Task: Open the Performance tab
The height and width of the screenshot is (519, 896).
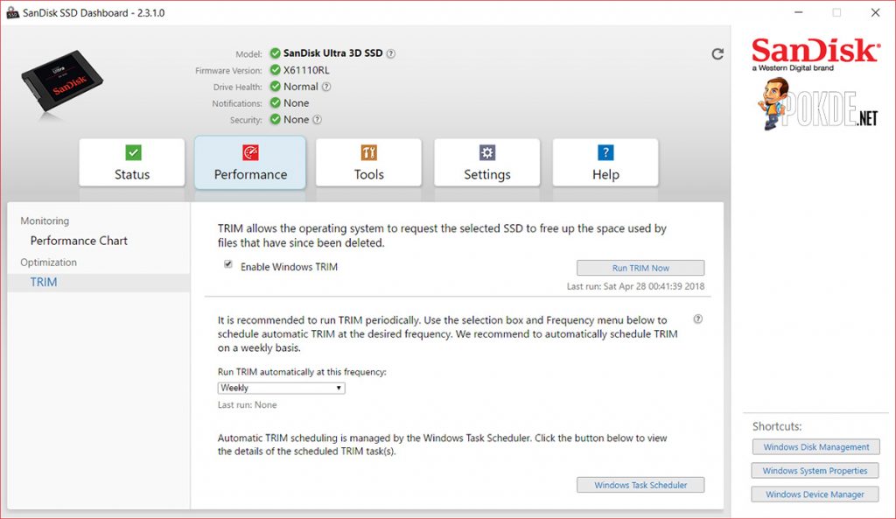Action: [250, 162]
